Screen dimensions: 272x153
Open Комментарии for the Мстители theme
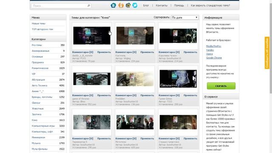(126, 139)
